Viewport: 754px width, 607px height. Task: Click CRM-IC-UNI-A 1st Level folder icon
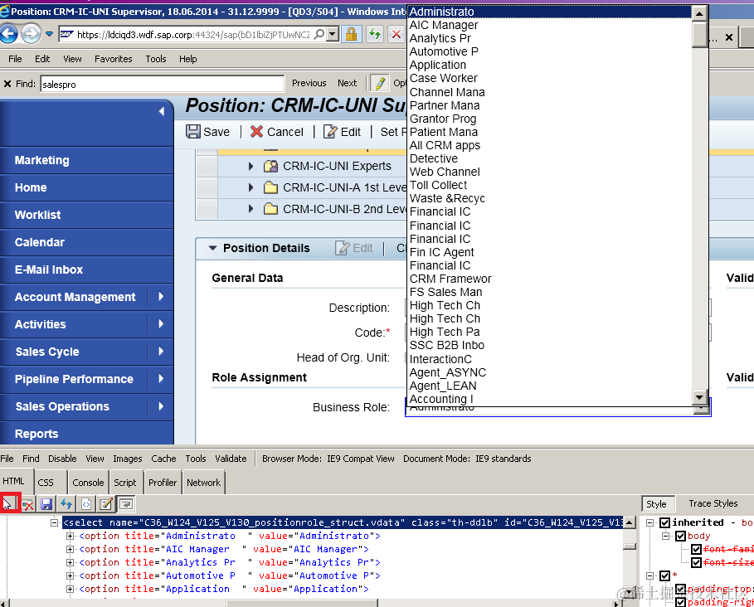[x=270, y=187]
